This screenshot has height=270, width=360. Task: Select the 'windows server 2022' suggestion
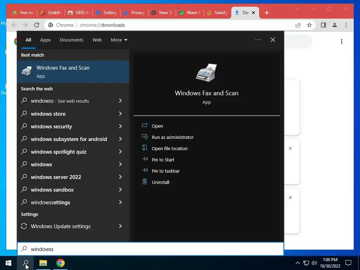pos(73,177)
